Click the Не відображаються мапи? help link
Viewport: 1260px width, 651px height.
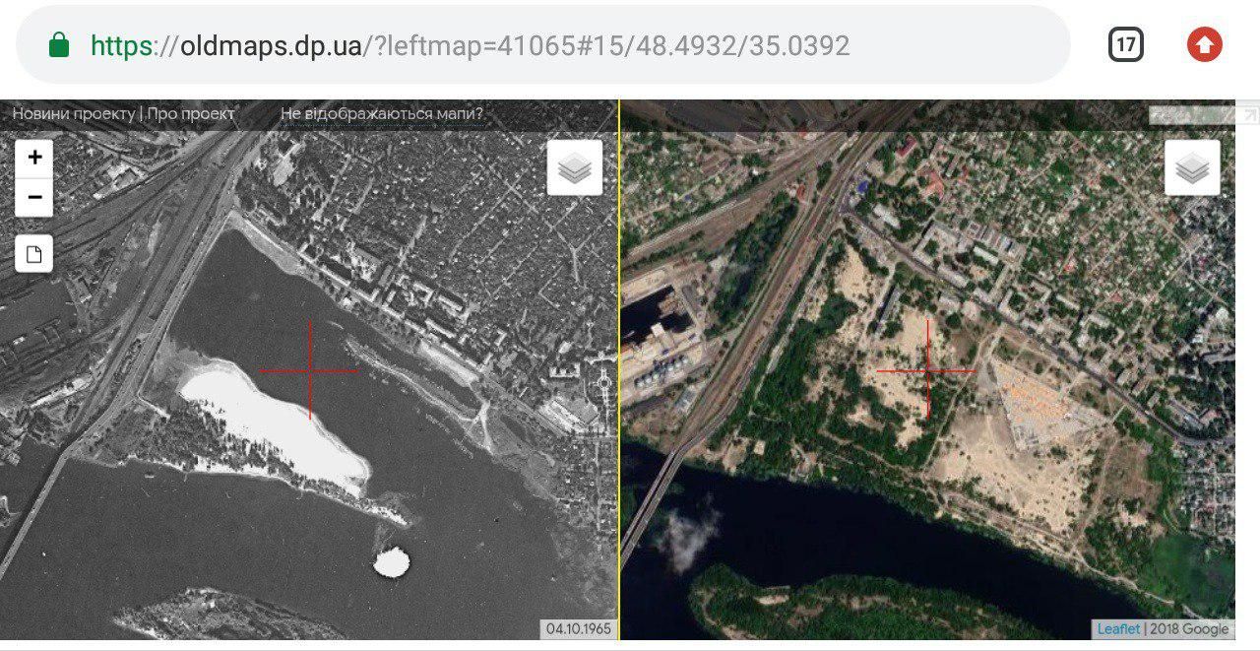(382, 114)
